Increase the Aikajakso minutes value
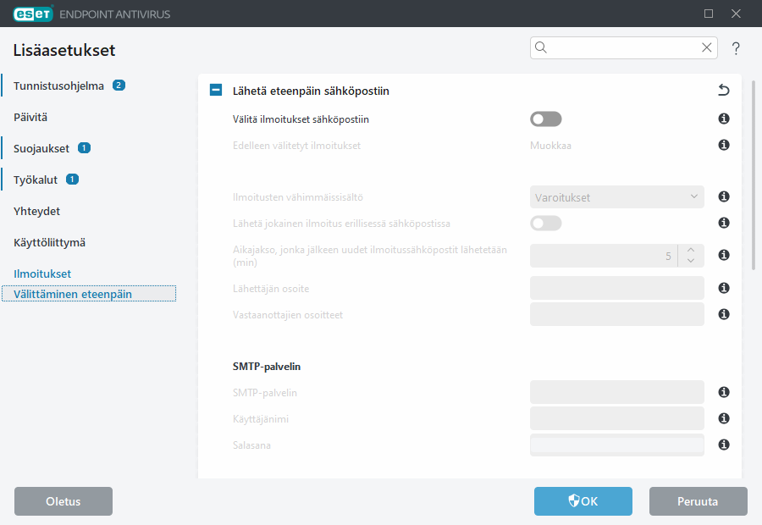This screenshot has width=762, height=525. [691, 250]
